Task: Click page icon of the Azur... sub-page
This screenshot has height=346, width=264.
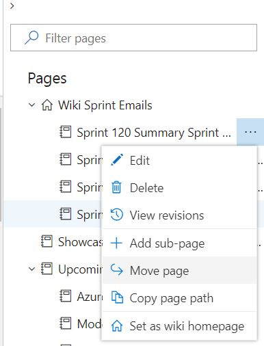Action: (66, 296)
